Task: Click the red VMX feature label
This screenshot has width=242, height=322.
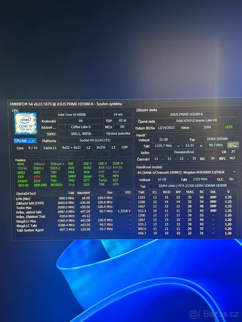Action: (x=37, y=177)
